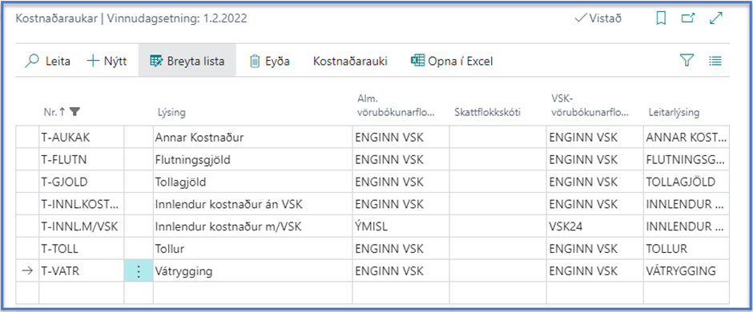Image resolution: width=753 pixels, height=312 pixels.
Task: Click Flutningsgjöld description cell
Action: pos(252,159)
